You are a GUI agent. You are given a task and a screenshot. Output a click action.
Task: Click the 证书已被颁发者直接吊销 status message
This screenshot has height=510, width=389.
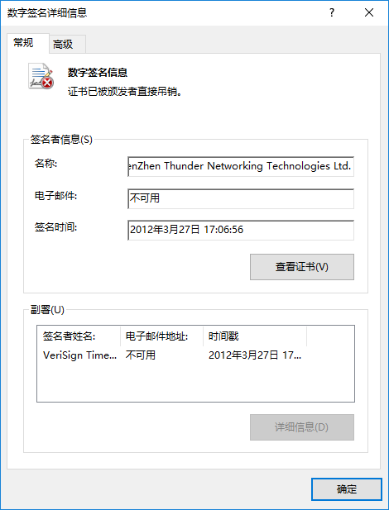click(x=124, y=92)
